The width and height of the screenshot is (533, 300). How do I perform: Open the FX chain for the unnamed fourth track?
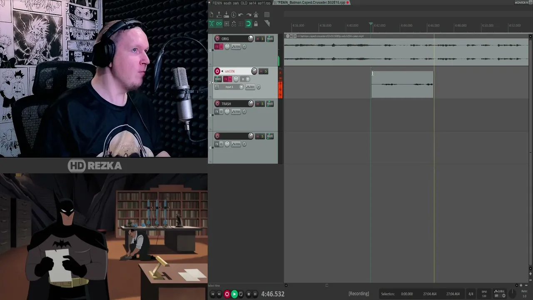[217, 144]
